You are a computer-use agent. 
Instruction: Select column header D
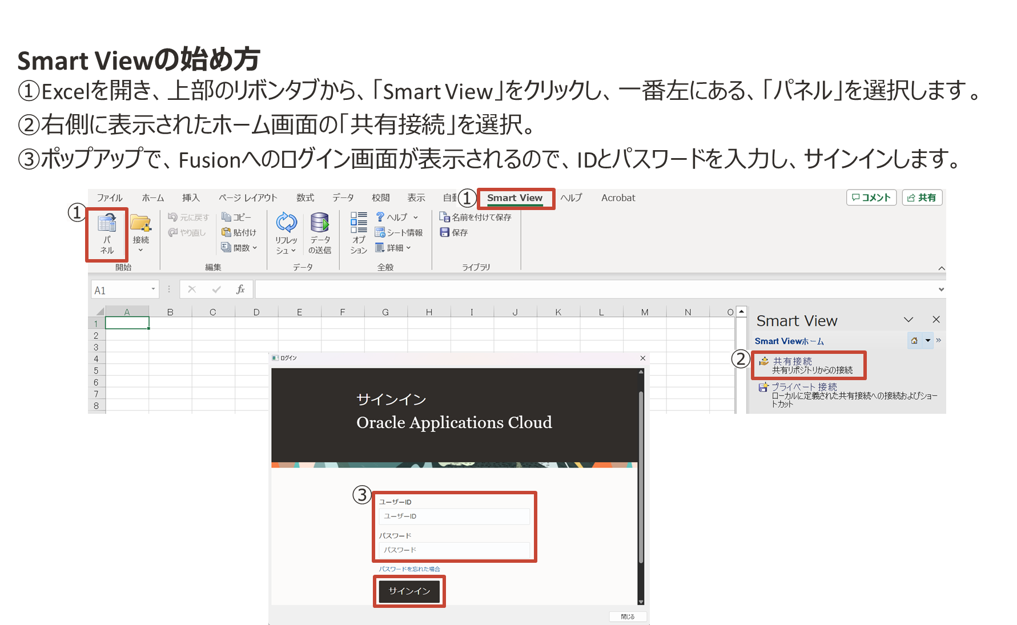256,312
